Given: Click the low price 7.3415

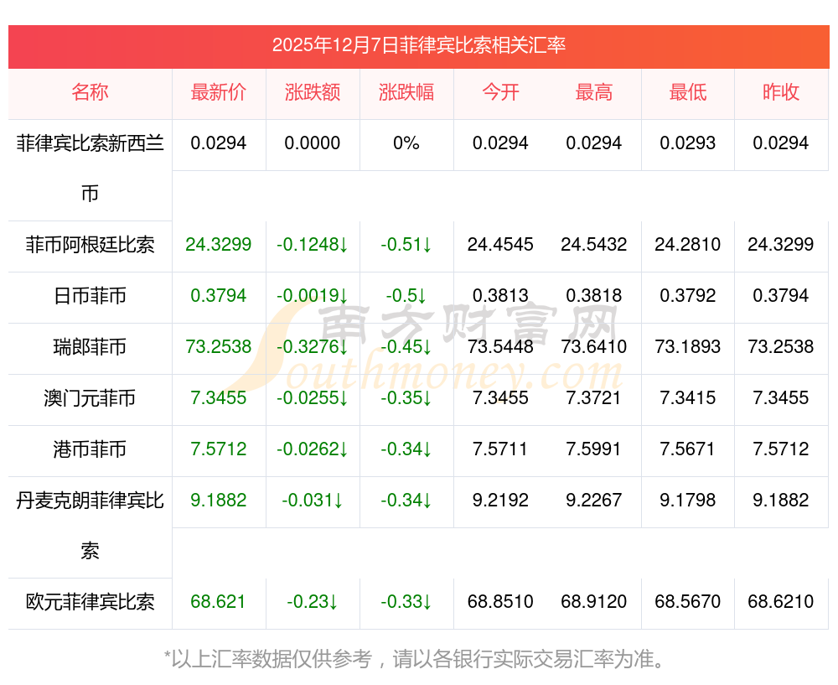Looking at the screenshot, I should (688, 398).
